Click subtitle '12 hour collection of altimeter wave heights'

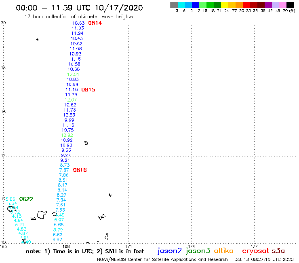coord(78,17)
